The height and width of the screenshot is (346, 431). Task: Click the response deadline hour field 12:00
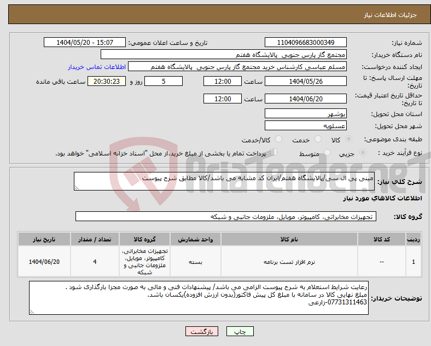coord(223,81)
